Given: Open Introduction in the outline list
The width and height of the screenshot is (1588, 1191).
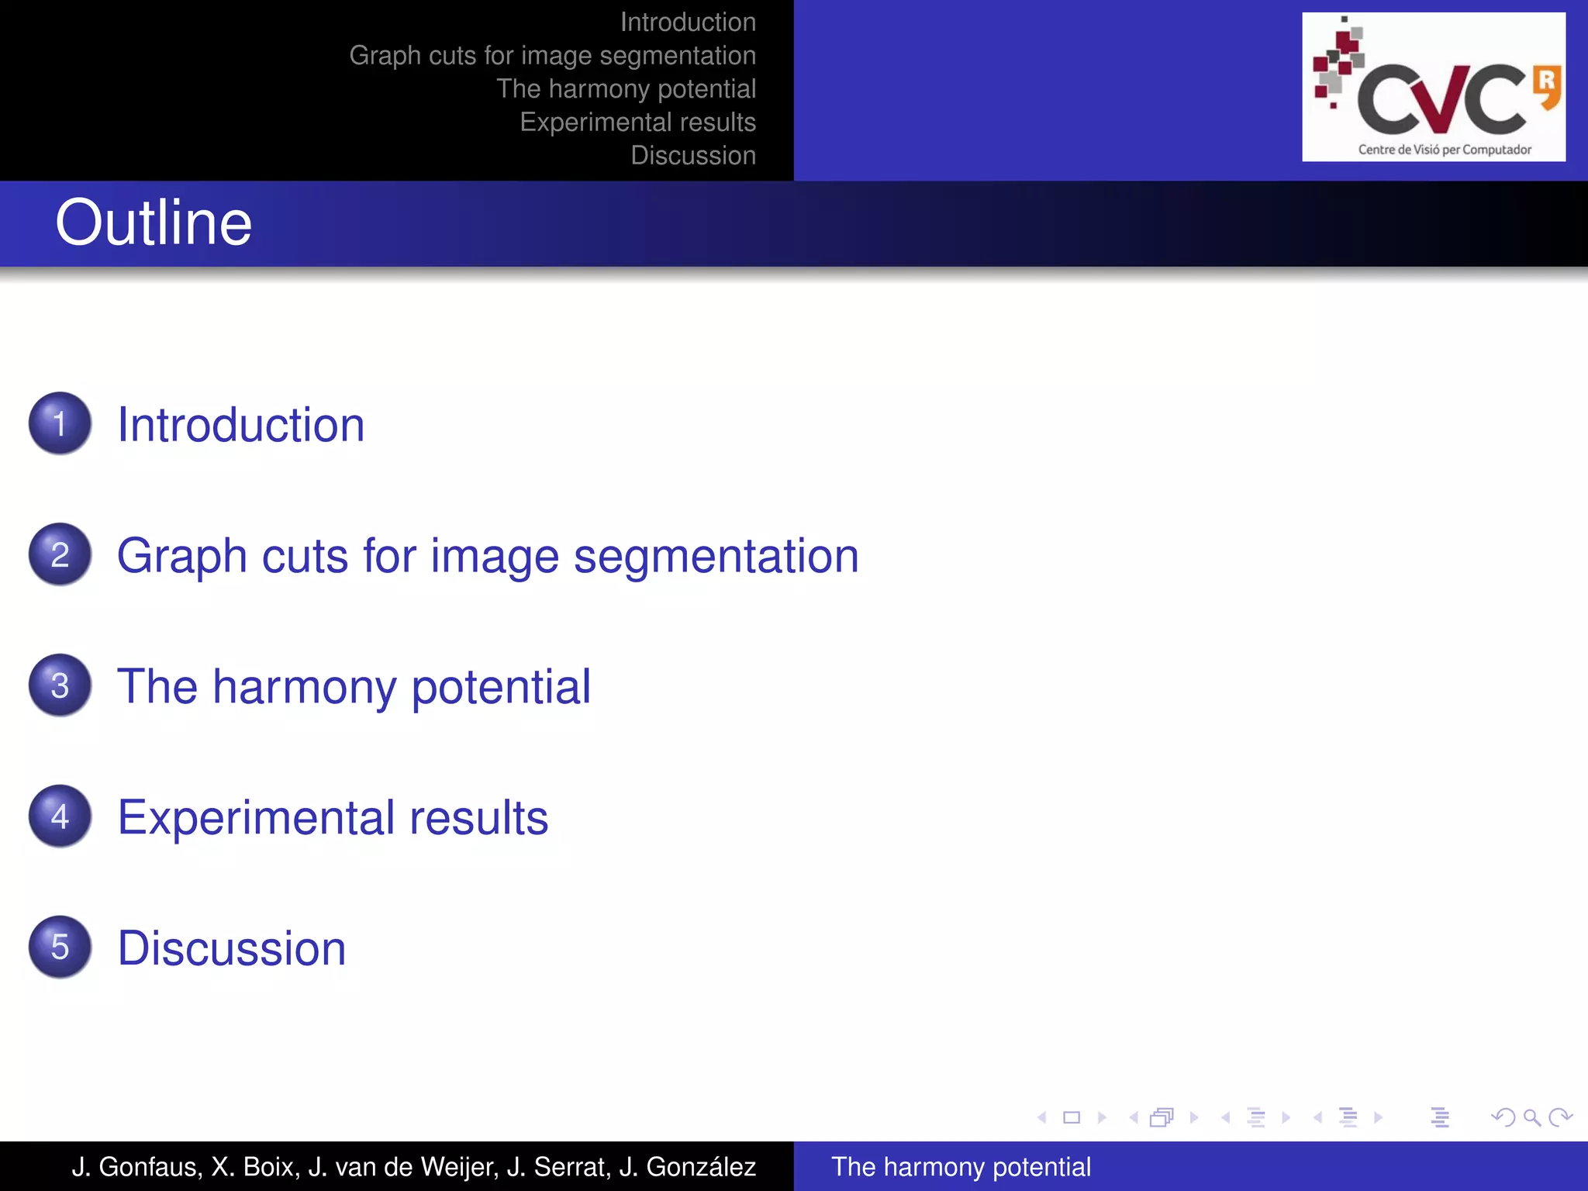Looking at the screenshot, I should click(240, 425).
